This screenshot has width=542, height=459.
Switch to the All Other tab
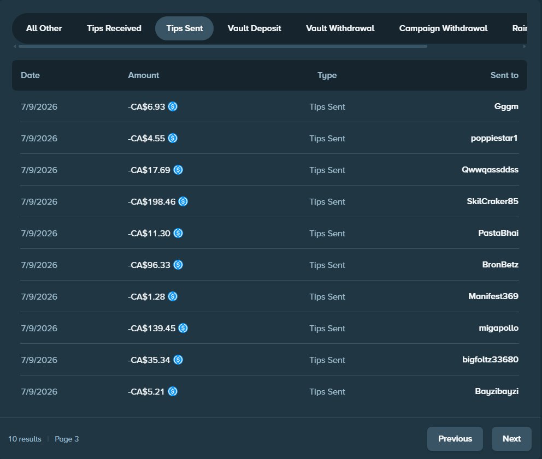[44, 28]
